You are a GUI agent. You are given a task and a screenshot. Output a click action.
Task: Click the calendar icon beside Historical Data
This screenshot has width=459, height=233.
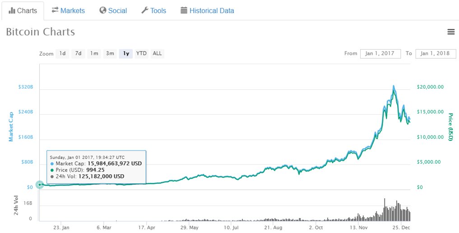click(184, 10)
